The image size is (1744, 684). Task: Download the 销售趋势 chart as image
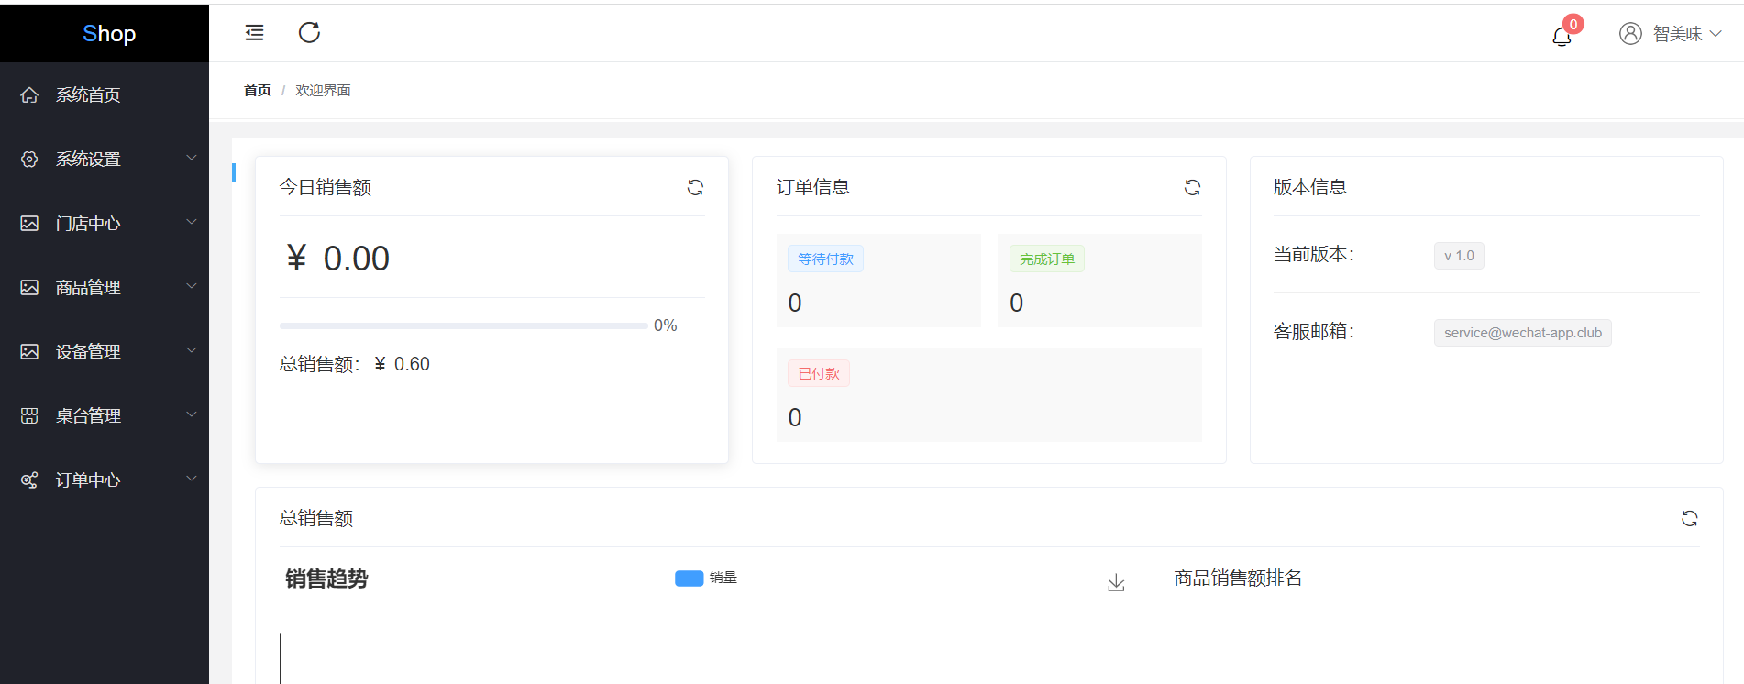click(x=1116, y=583)
